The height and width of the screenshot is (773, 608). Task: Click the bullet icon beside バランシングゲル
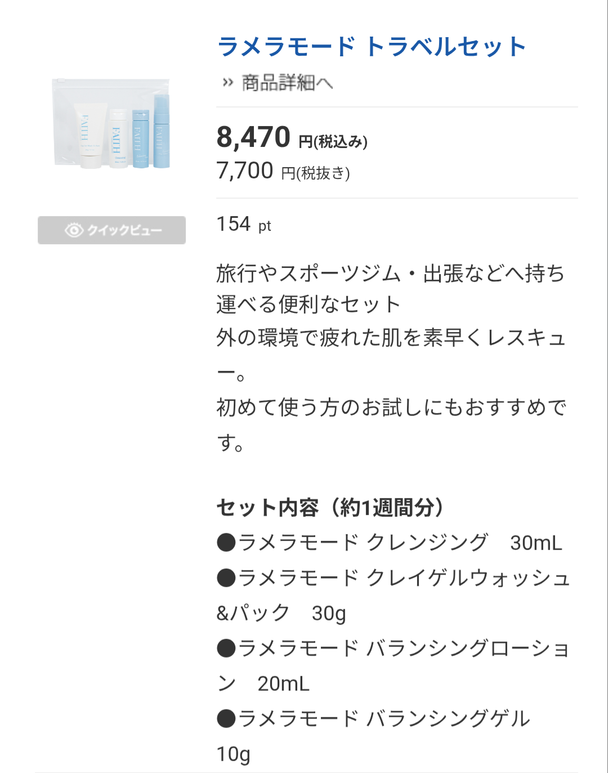click(226, 719)
